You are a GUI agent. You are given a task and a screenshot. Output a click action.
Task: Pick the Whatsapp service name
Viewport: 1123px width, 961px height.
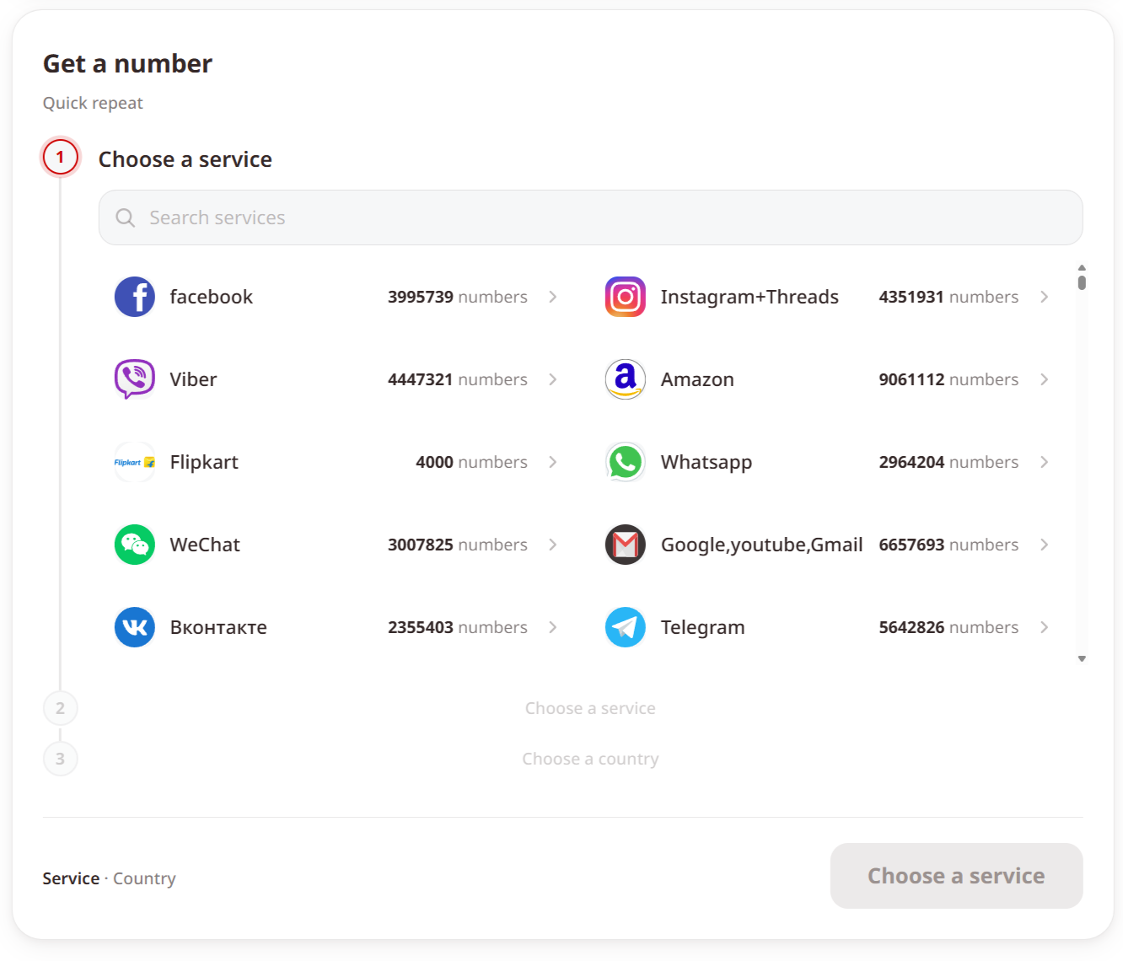click(x=707, y=462)
